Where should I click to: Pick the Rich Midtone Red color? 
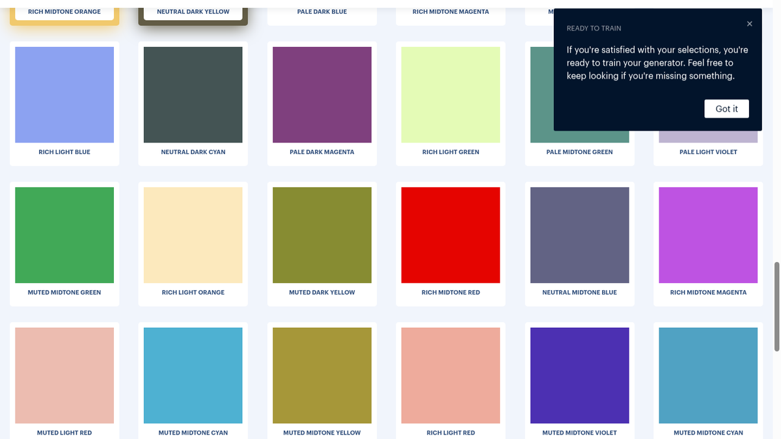pos(451,244)
